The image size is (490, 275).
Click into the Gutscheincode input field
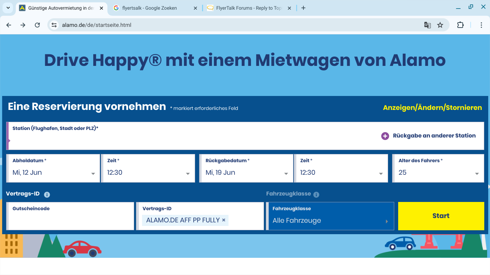tap(70, 220)
